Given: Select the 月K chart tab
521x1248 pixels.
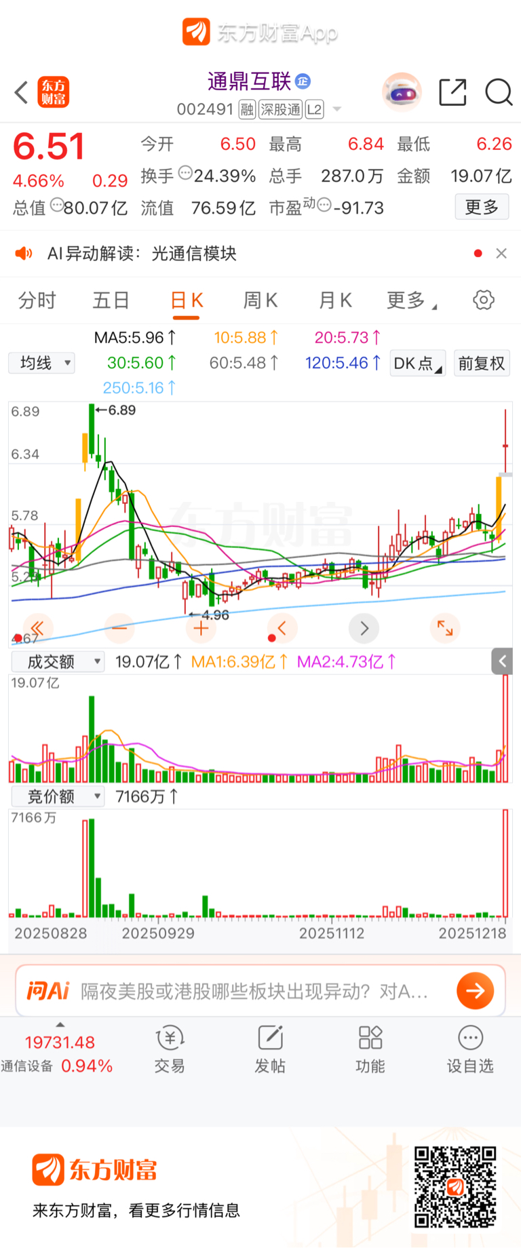Looking at the screenshot, I should [335, 300].
